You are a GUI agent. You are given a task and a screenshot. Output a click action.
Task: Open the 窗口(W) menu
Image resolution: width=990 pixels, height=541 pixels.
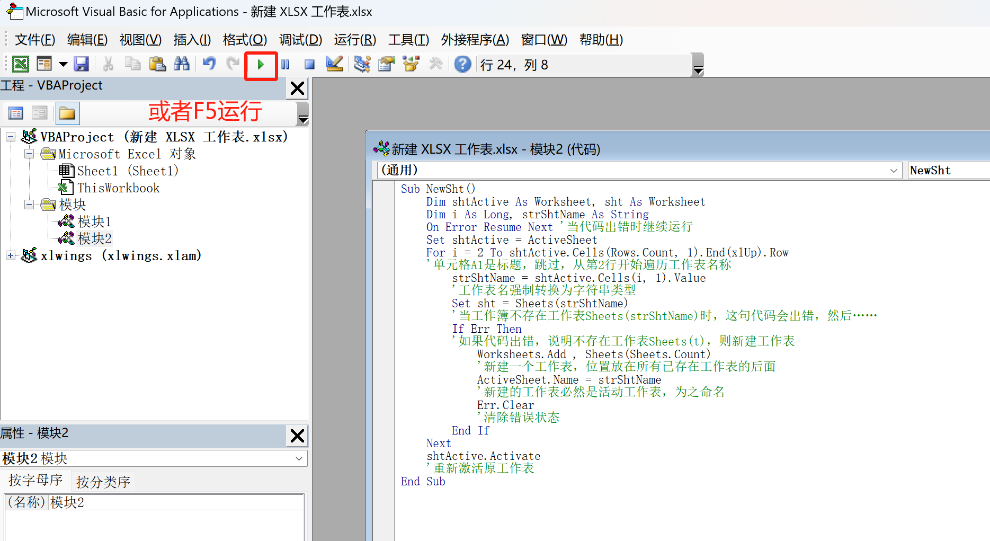pyautogui.click(x=544, y=40)
